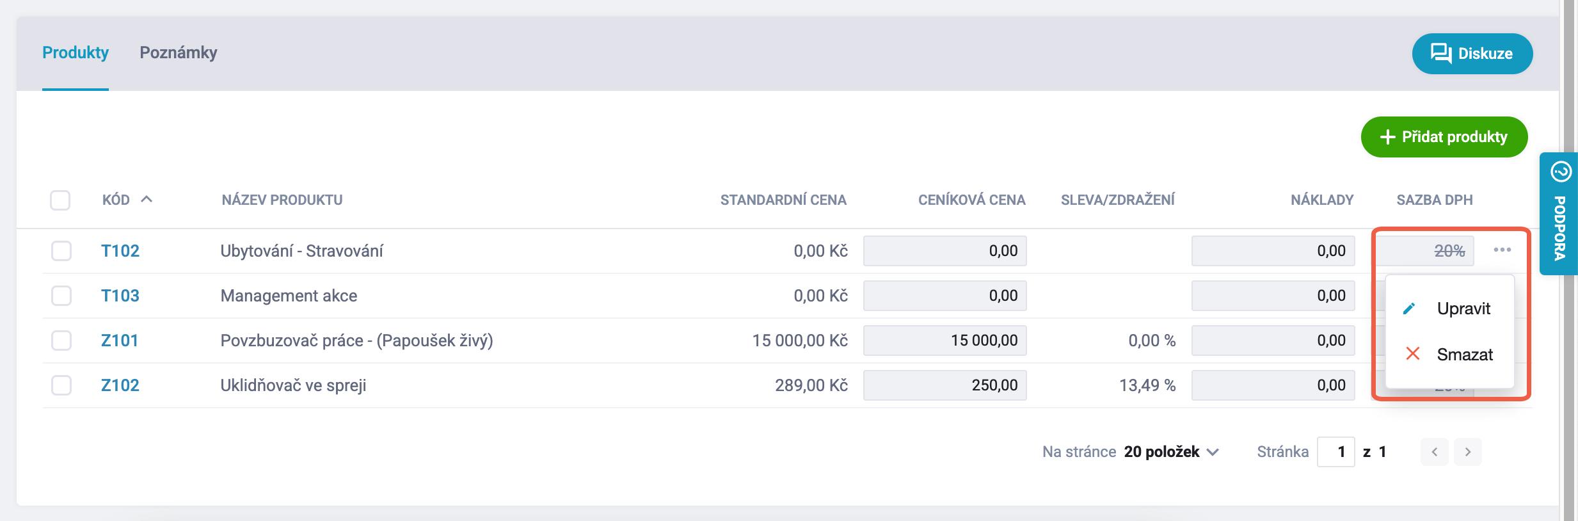Click the red X icon for Smazat

coord(1413,354)
